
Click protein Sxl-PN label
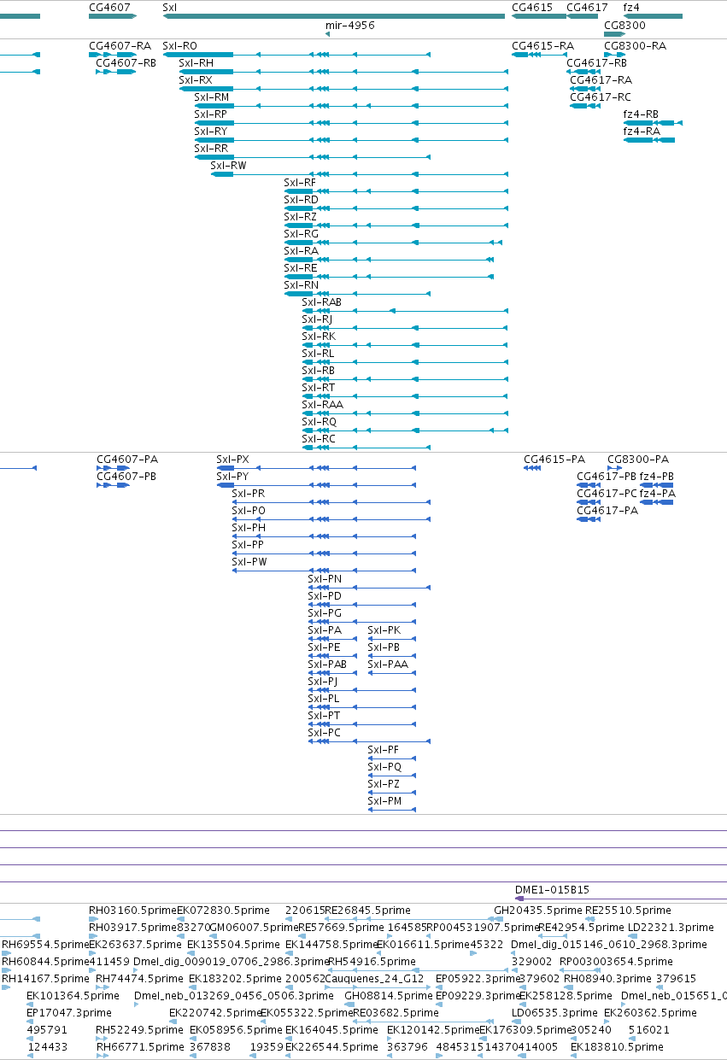tap(325, 578)
